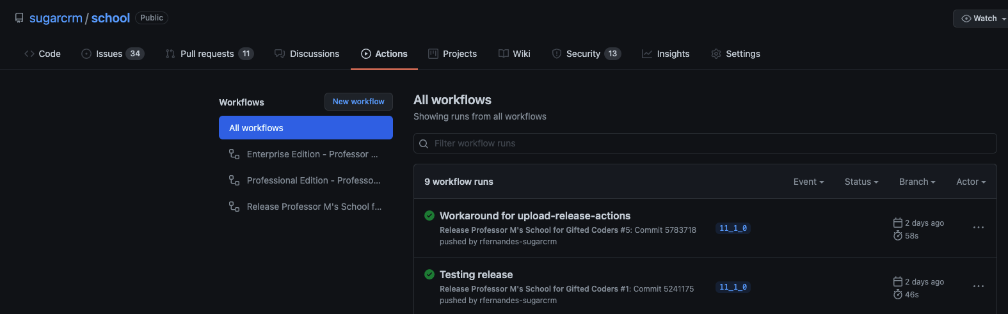Click calendar icon on Workaround run row
The width and height of the screenshot is (1008, 314).
[x=898, y=223]
